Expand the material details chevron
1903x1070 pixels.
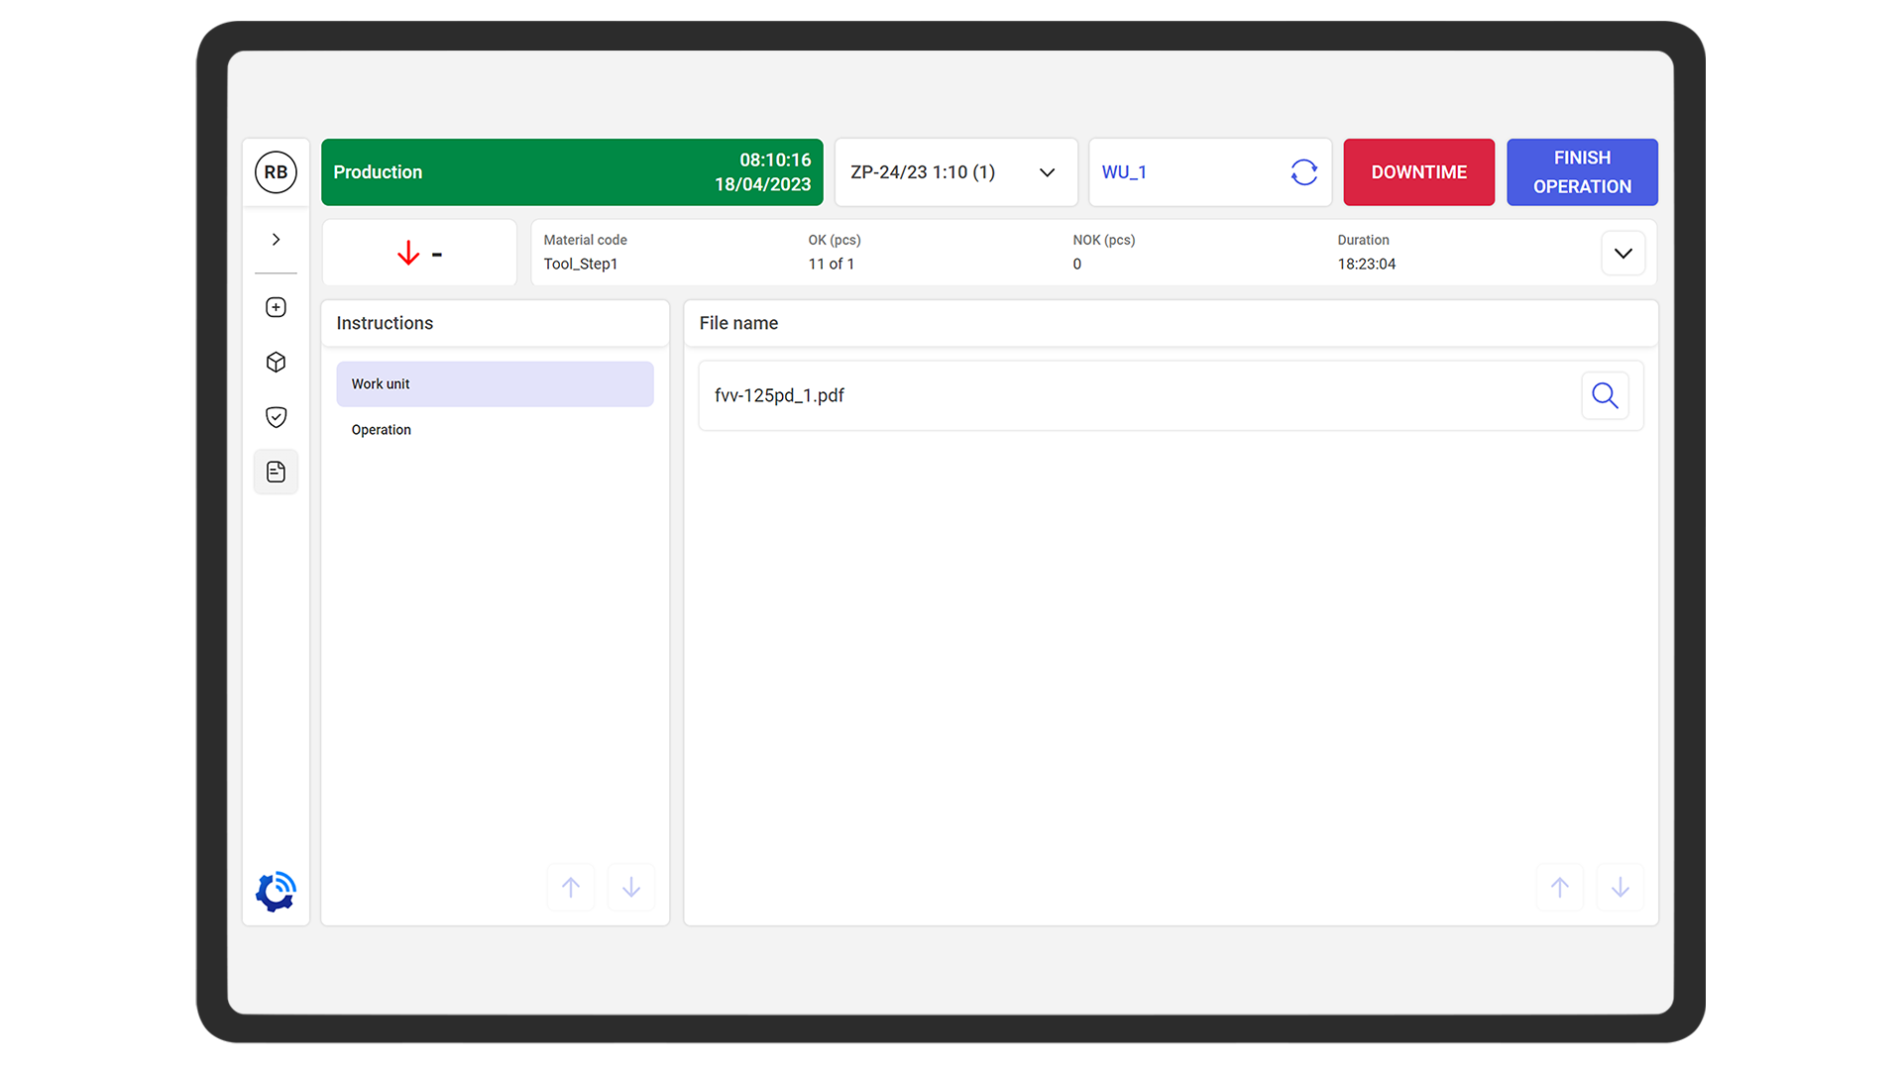pos(1623,254)
